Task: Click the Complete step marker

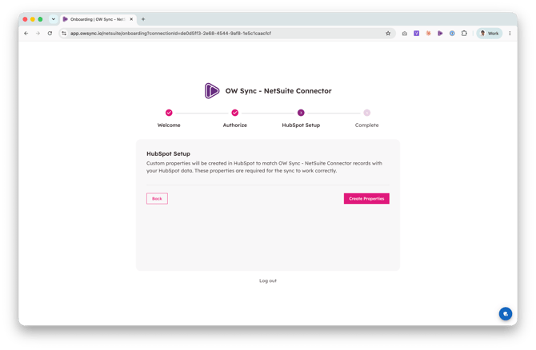Action: pos(366,113)
